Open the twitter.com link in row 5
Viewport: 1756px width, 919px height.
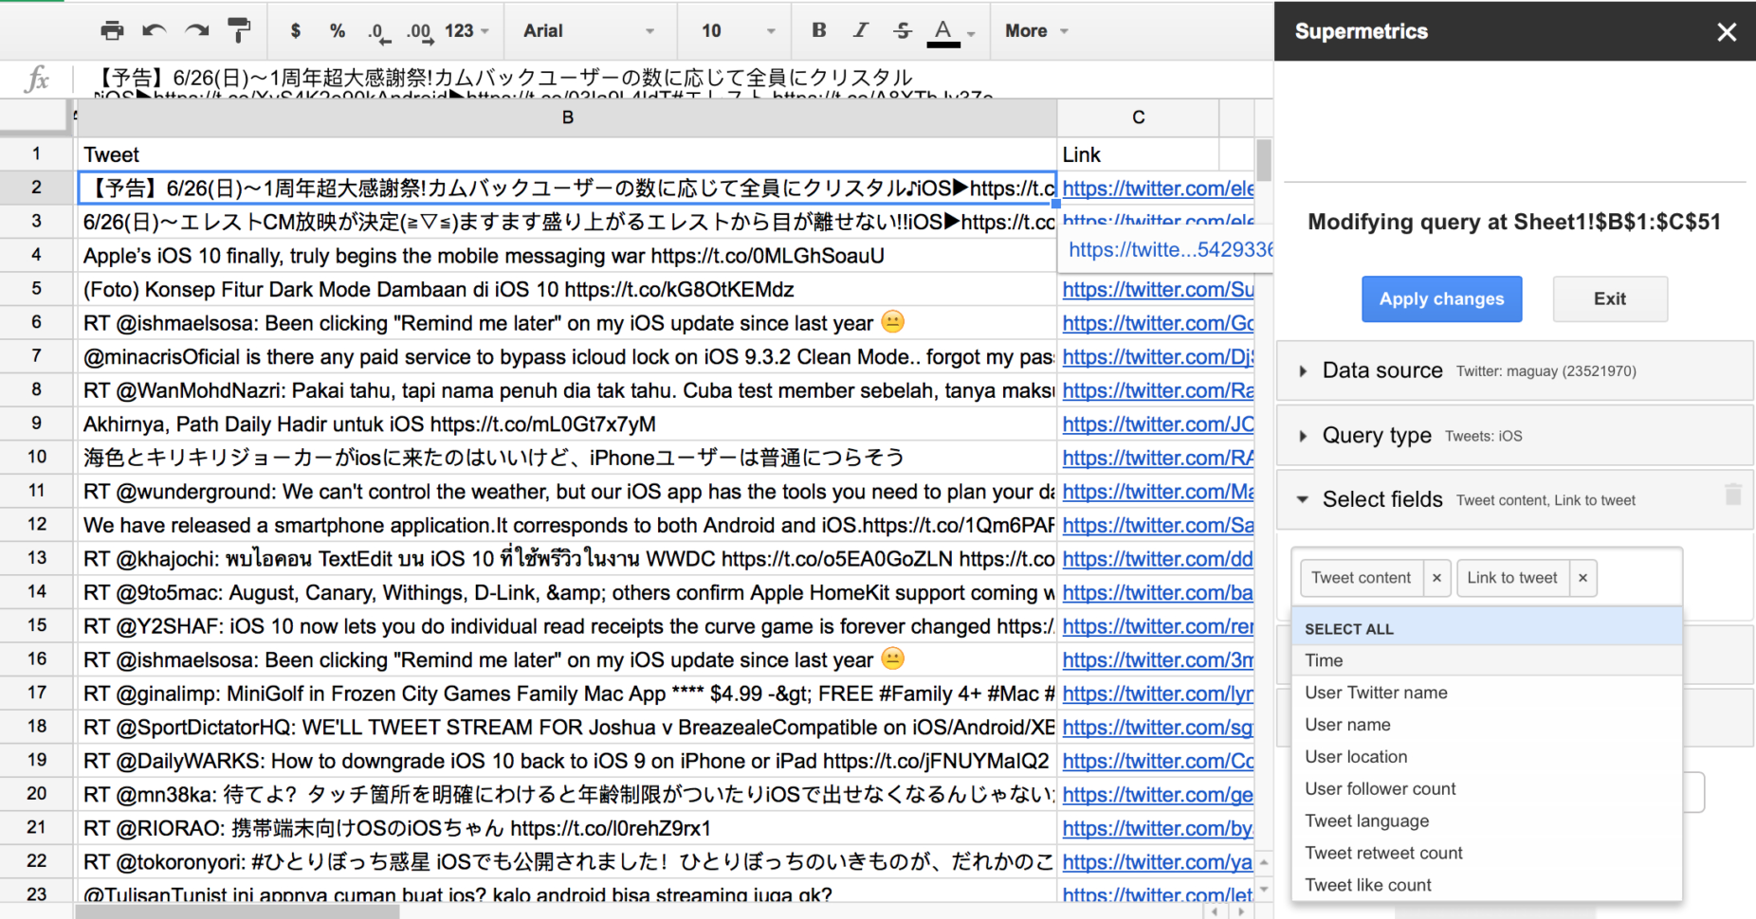pos(1158,289)
